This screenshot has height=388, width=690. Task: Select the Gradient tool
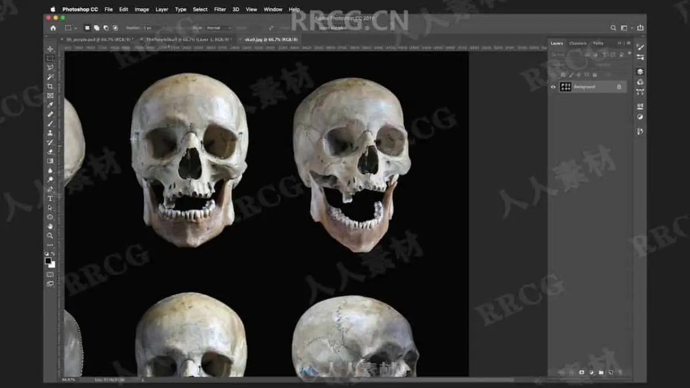click(51, 161)
